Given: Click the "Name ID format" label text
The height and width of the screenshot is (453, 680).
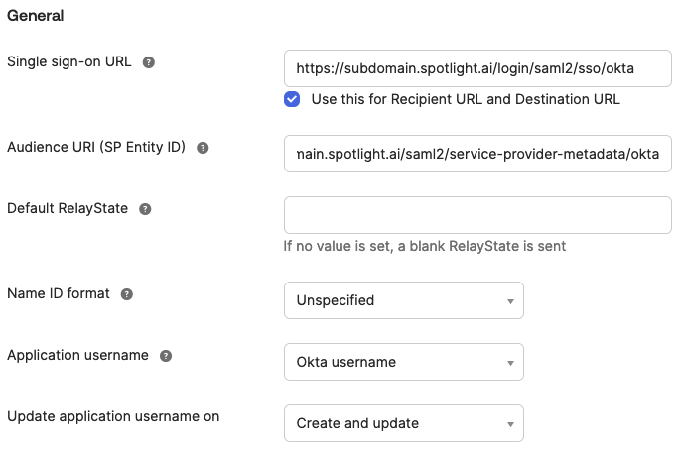Looking at the screenshot, I should point(59,294).
